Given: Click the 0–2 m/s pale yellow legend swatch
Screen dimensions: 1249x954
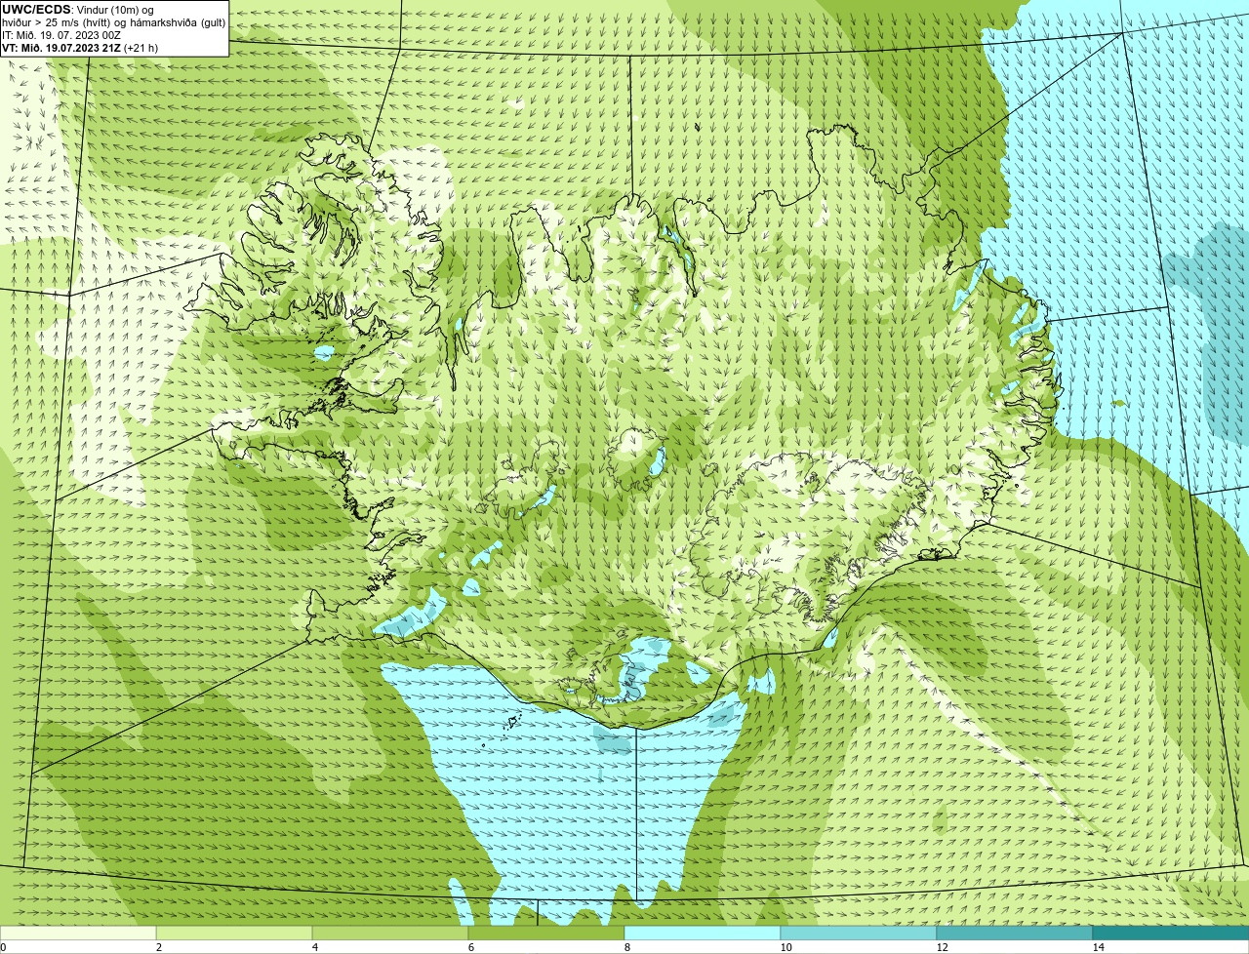Looking at the screenshot, I should (78, 933).
